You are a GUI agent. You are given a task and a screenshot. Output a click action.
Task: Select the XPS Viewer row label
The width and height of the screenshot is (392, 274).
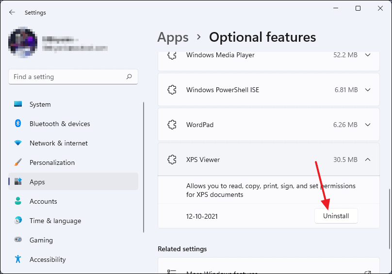click(203, 160)
